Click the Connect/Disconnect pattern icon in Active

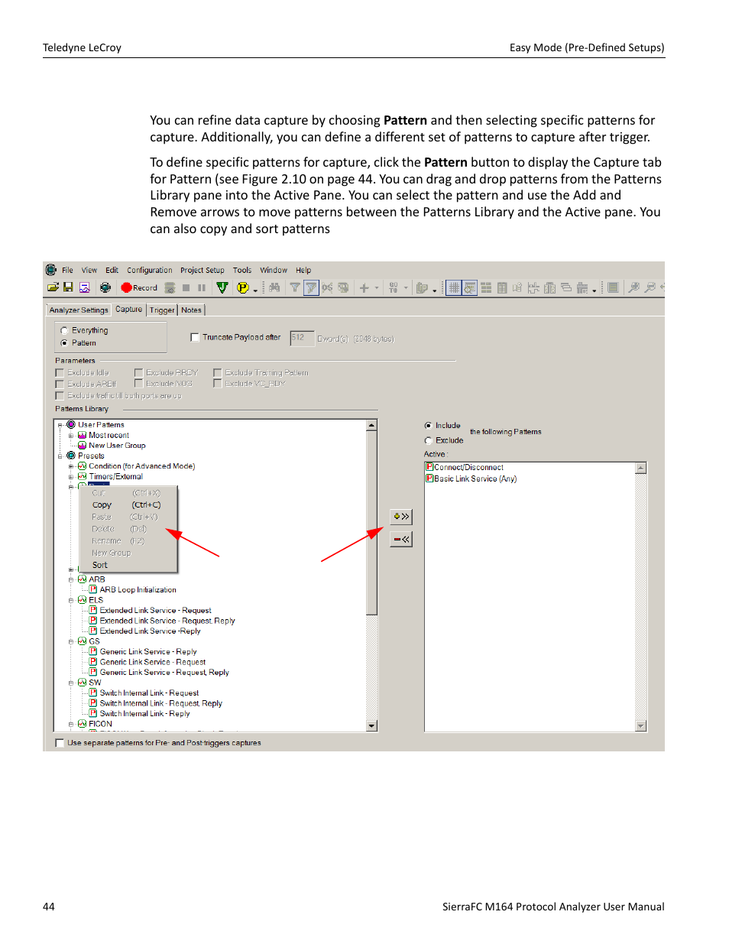click(429, 467)
